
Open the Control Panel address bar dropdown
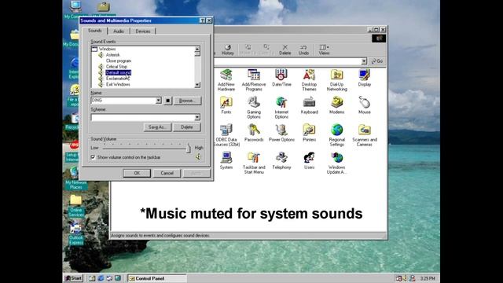pos(364,61)
